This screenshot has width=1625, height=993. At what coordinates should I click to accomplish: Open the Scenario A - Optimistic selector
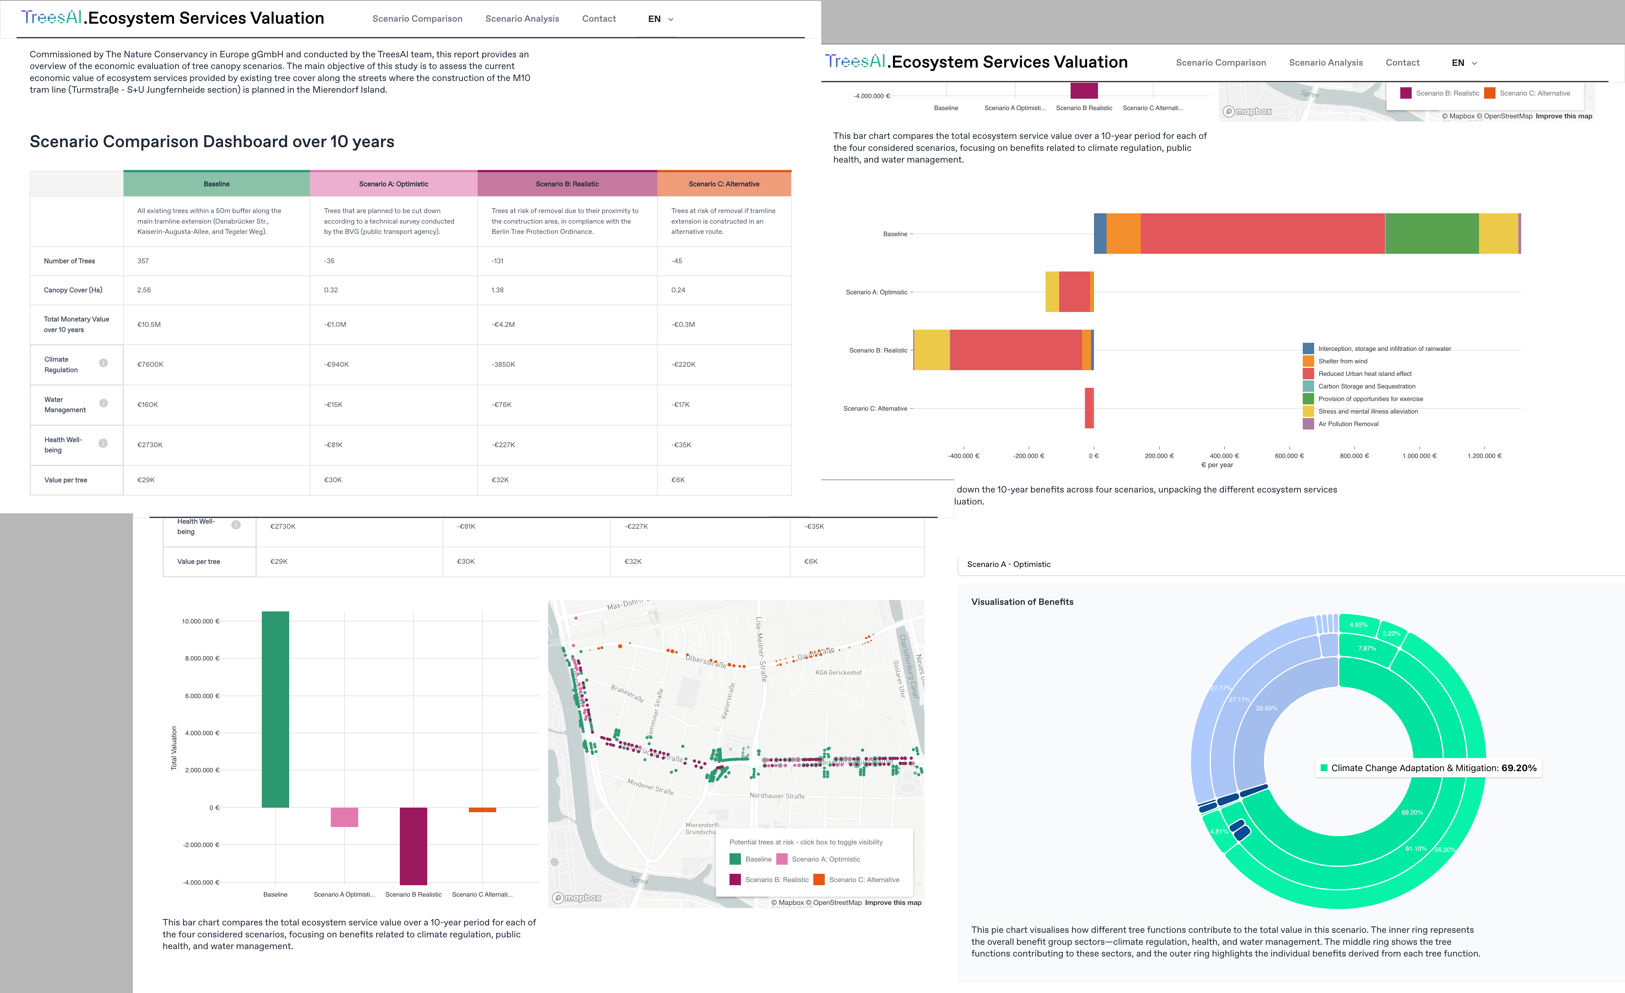1008,564
